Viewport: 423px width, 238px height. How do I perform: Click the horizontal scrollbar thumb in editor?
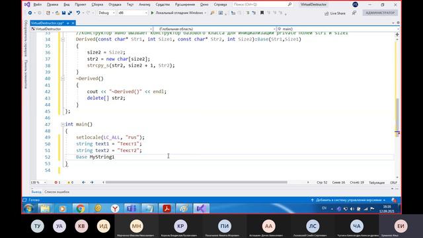tap(196, 182)
